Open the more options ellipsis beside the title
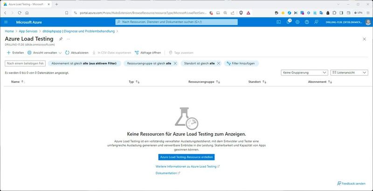Screen dimensions: 373x191 [x=68, y=39]
